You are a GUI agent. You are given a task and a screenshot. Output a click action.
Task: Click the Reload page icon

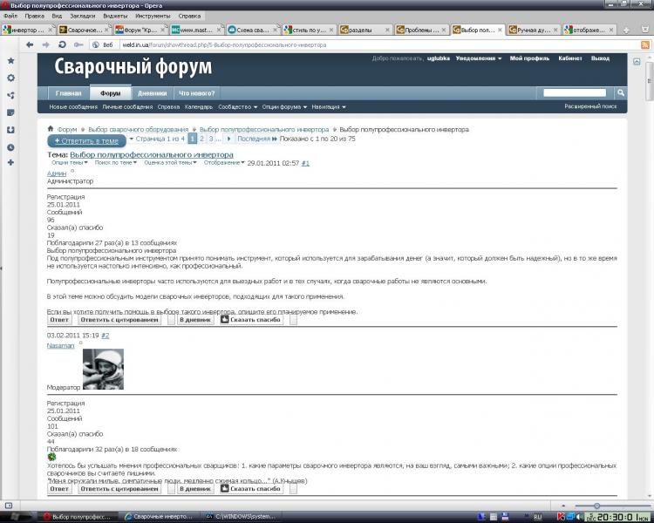coord(63,44)
